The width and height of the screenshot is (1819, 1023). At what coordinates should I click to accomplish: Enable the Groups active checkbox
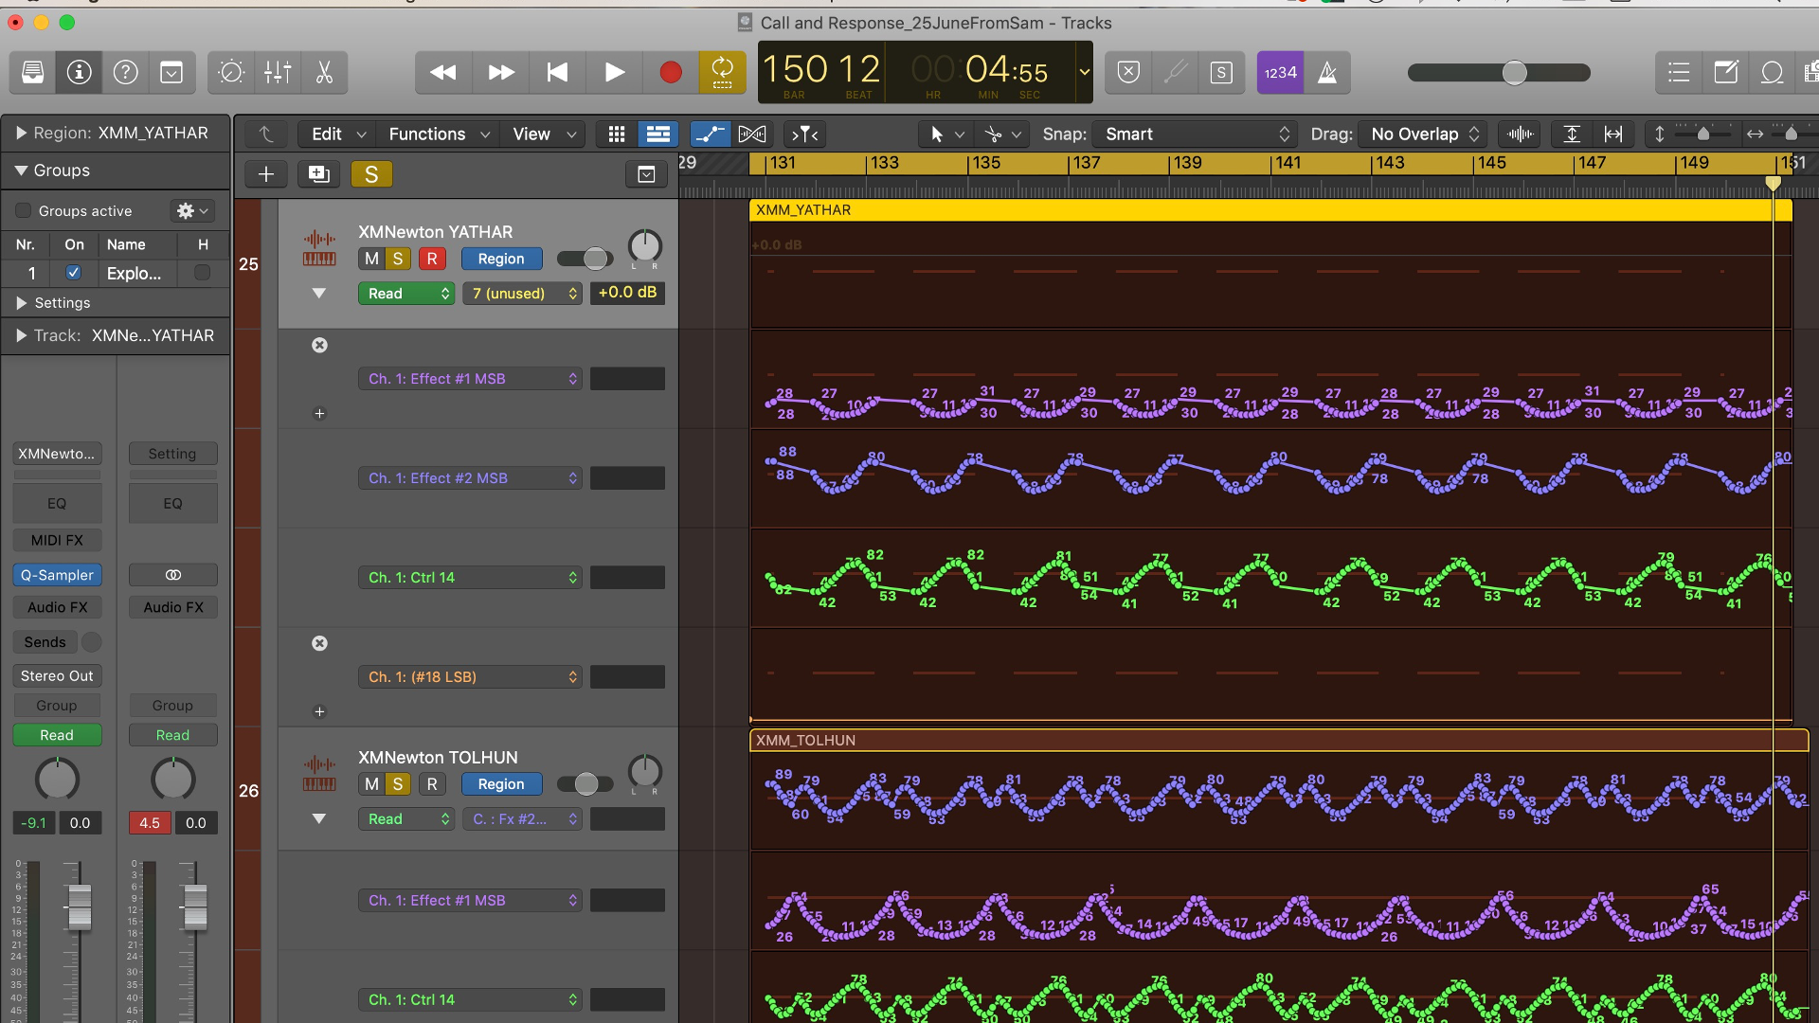(x=24, y=210)
